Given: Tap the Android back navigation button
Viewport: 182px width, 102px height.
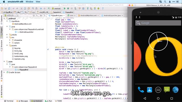Looking at the screenshot, I should tap(145, 98).
